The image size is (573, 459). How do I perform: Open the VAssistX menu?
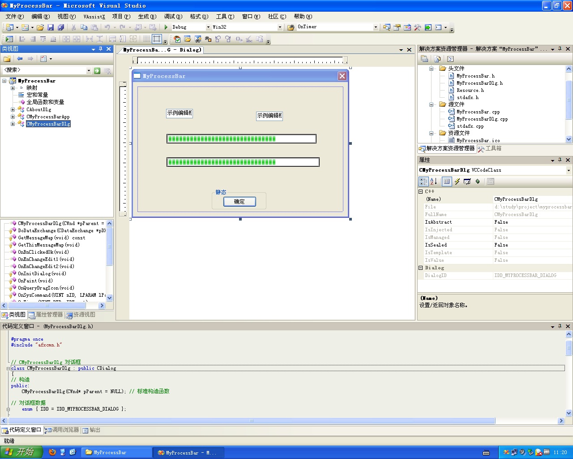tap(94, 17)
